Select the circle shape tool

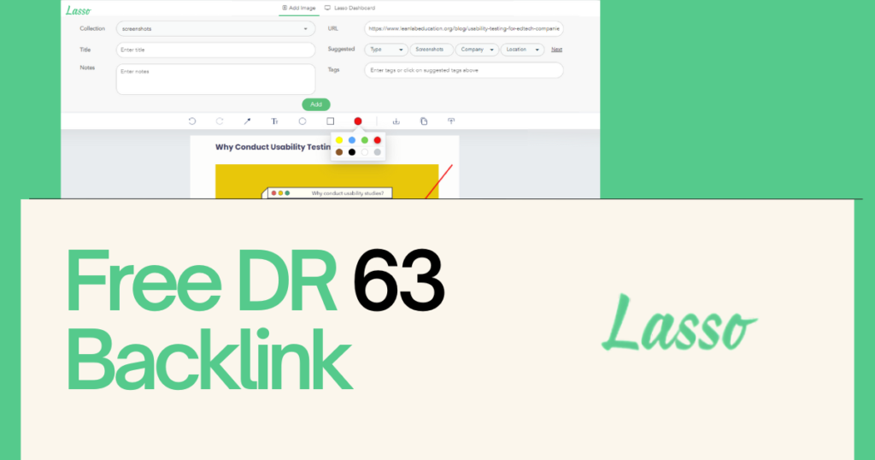coord(302,121)
